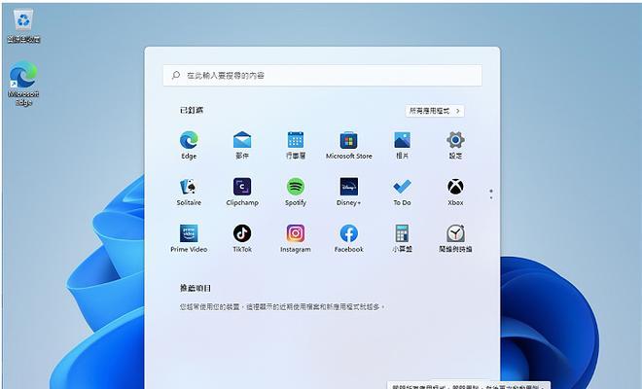
Task: Select the Recycle Bin desktop icon
Action: click(x=23, y=26)
